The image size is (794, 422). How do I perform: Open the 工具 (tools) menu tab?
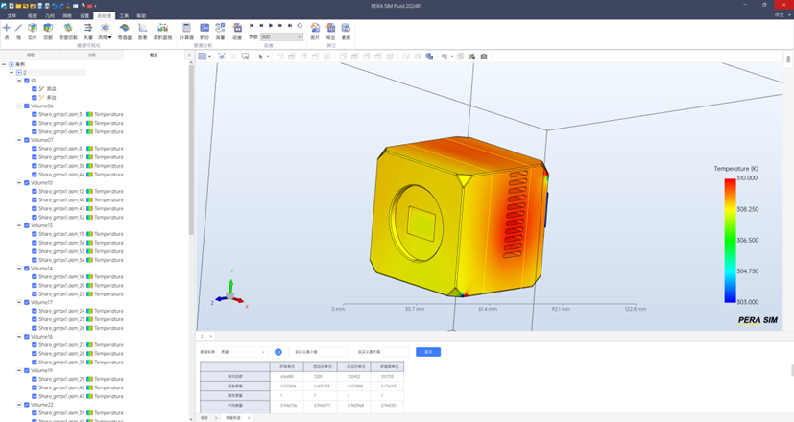point(123,16)
